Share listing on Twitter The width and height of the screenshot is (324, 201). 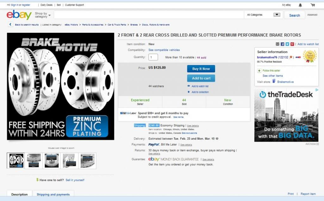287,44
